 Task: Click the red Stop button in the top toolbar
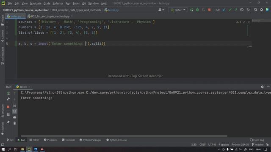[209, 10]
